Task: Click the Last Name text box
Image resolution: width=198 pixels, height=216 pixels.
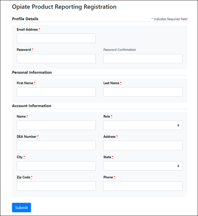Action: click(143, 92)
